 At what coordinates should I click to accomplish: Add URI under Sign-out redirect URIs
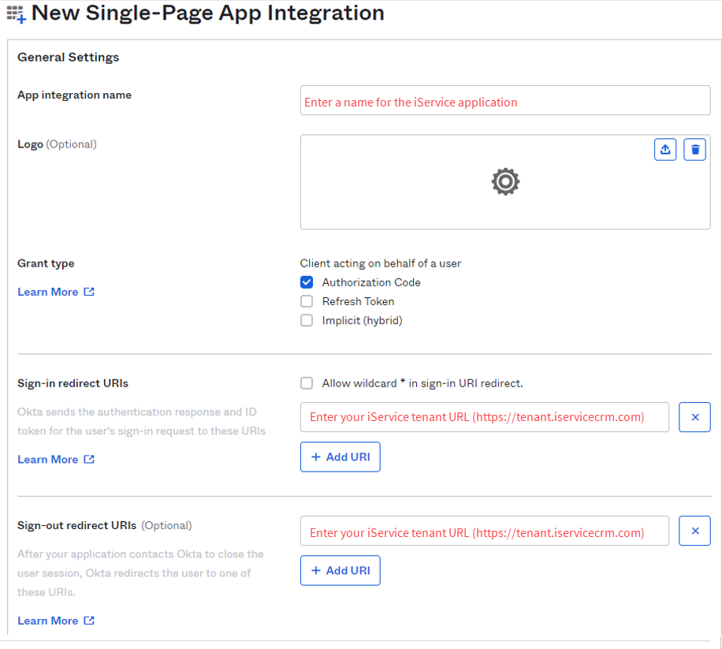click(341, 570)
